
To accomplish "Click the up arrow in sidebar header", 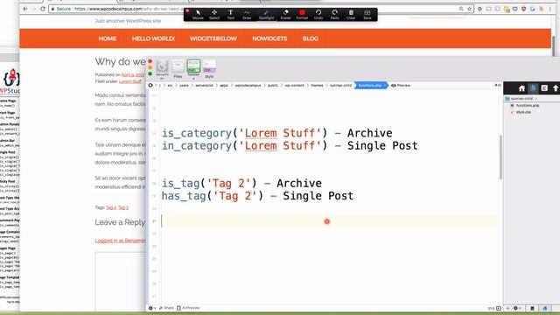I will [x=556, y=88].
